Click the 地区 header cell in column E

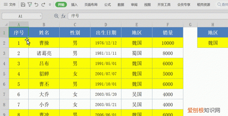pyautogui.click(x=137, y=33)
